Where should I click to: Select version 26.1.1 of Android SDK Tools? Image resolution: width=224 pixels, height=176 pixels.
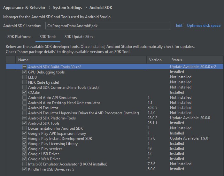[152, 123]
